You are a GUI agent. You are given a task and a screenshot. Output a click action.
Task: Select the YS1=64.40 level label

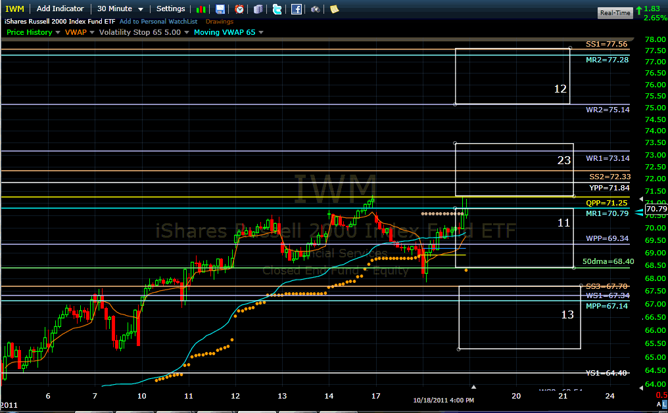(x=607, y=373)
